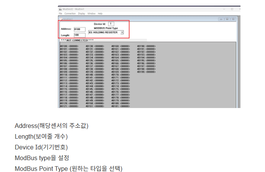265x172 pixels.
Task: Select register 40160 value
Action: (125, 46)
